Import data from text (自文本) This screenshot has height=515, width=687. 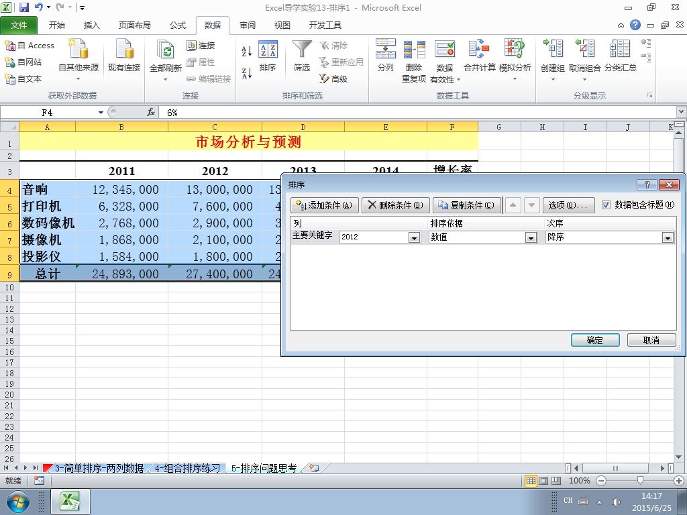[23, 79]
